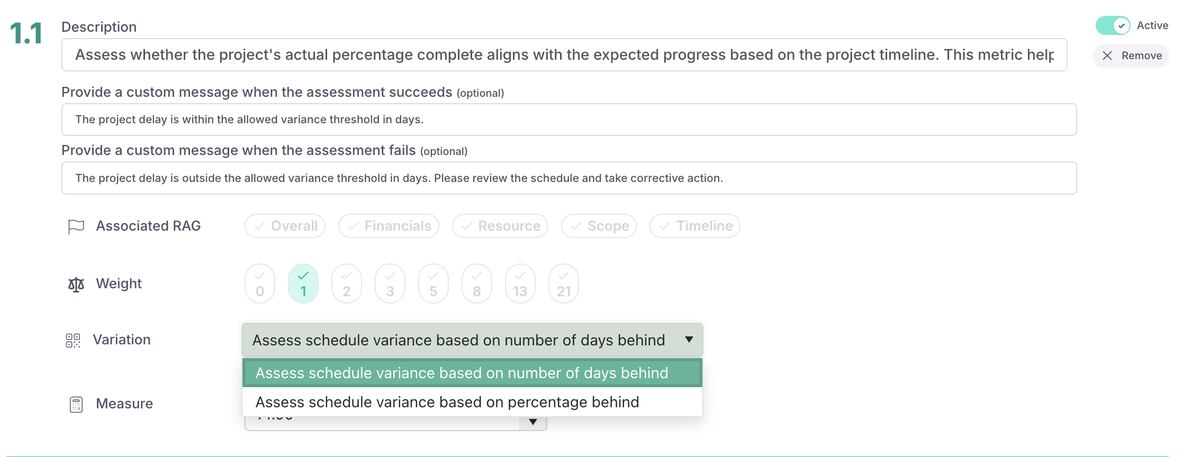
Task: Select the Overall RAG chip
Action: [x=285, y=226]
